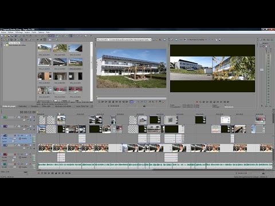The width and height of the screenshot is (275, 206).
Task: Arm the highlighted blue audio track for recording
Action: (x=15, y=135)
